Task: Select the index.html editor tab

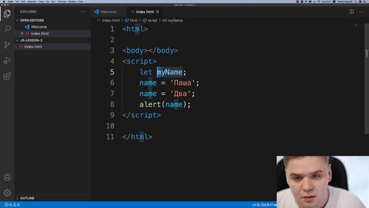Action: pos(145,12)
